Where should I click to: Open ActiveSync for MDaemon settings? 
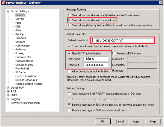pos(25,103)
